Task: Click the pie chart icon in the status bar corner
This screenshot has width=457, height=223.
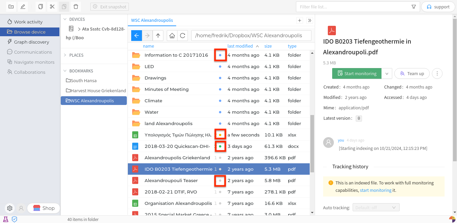Action: (452, 219)
